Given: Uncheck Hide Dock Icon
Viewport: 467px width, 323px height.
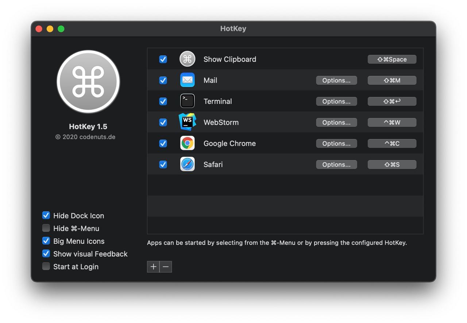Looking at the screenshot, I should coord(46,215).
